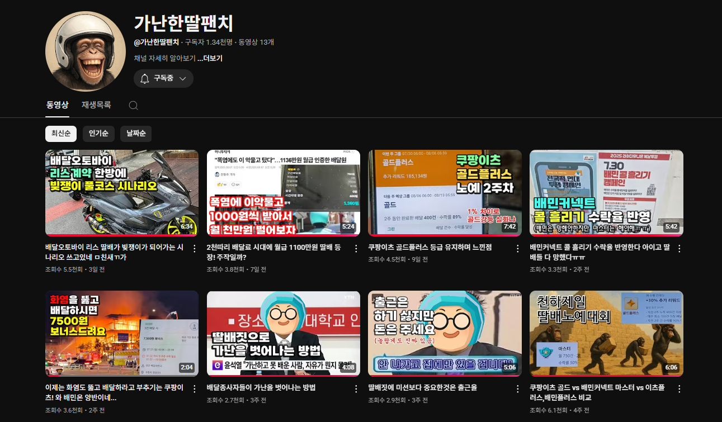Open more options for 월급 1100만원 video

click(356, 248)
